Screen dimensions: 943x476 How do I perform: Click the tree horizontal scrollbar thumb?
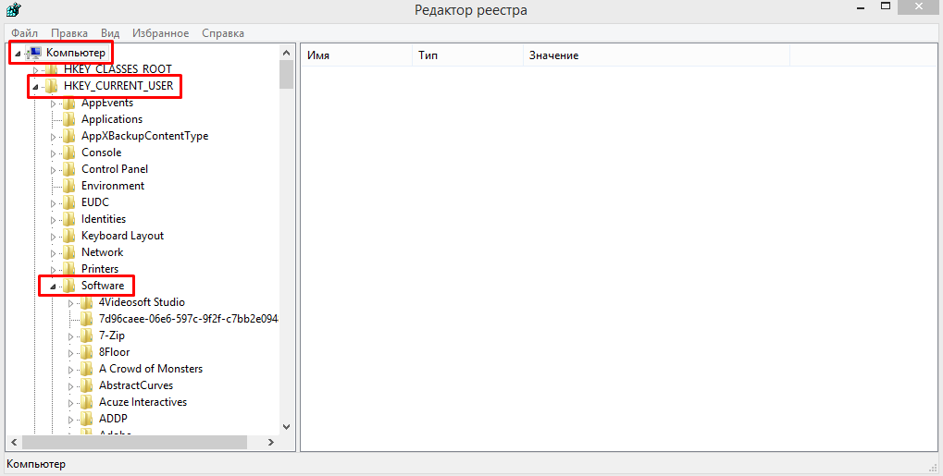point(135,443)
